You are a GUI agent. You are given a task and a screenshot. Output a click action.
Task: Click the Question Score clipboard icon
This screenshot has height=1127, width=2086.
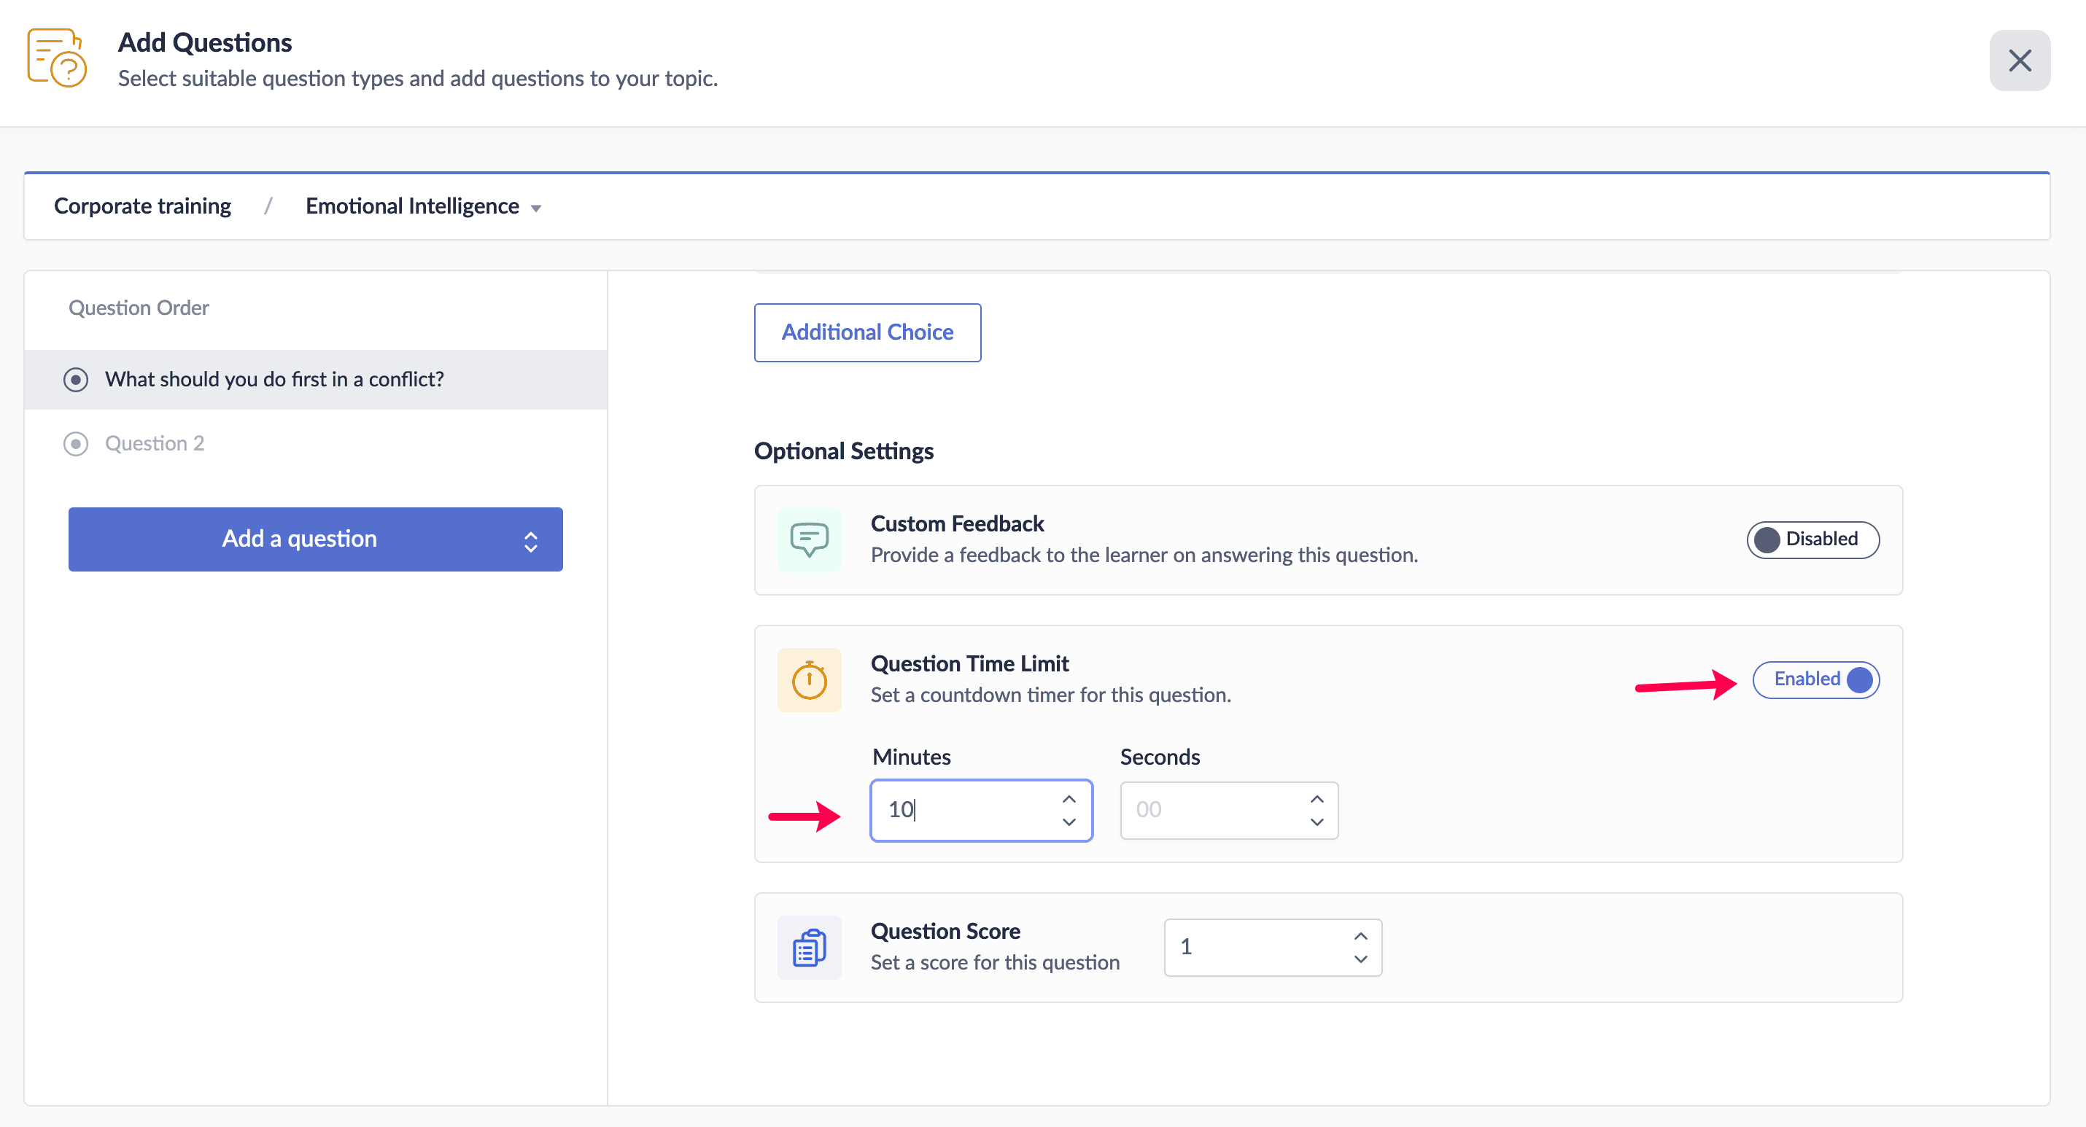(808, 947)
